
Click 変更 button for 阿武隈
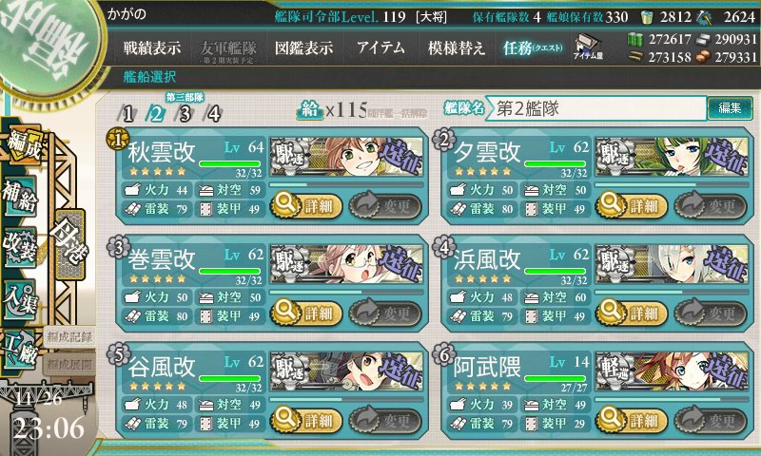pyautogui.click(x=711, y=420)
